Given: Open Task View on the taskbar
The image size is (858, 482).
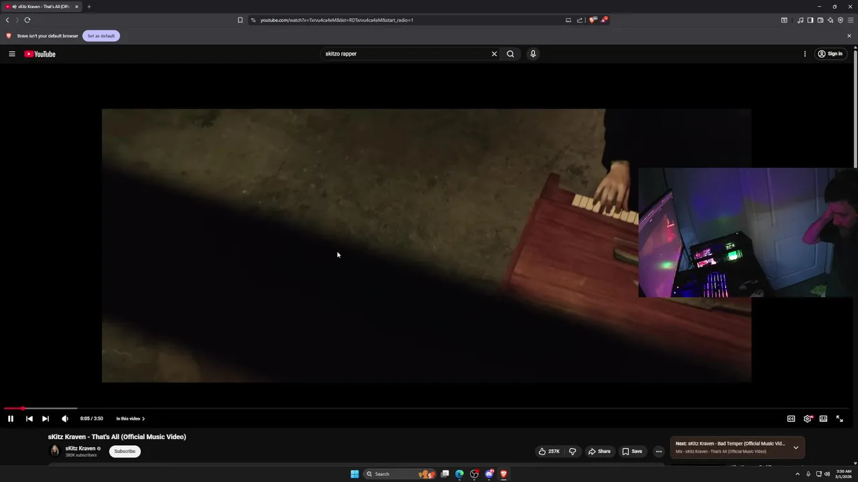Looking at the screenshot, I should tap(444, 474).
